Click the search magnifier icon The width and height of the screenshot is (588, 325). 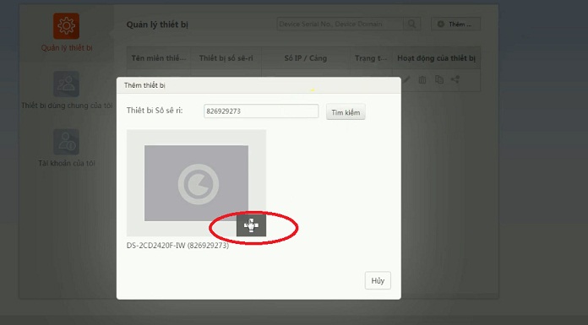point(411,24)
